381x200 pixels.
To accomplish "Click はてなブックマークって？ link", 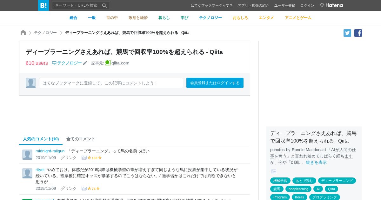I will coord(212,5).
